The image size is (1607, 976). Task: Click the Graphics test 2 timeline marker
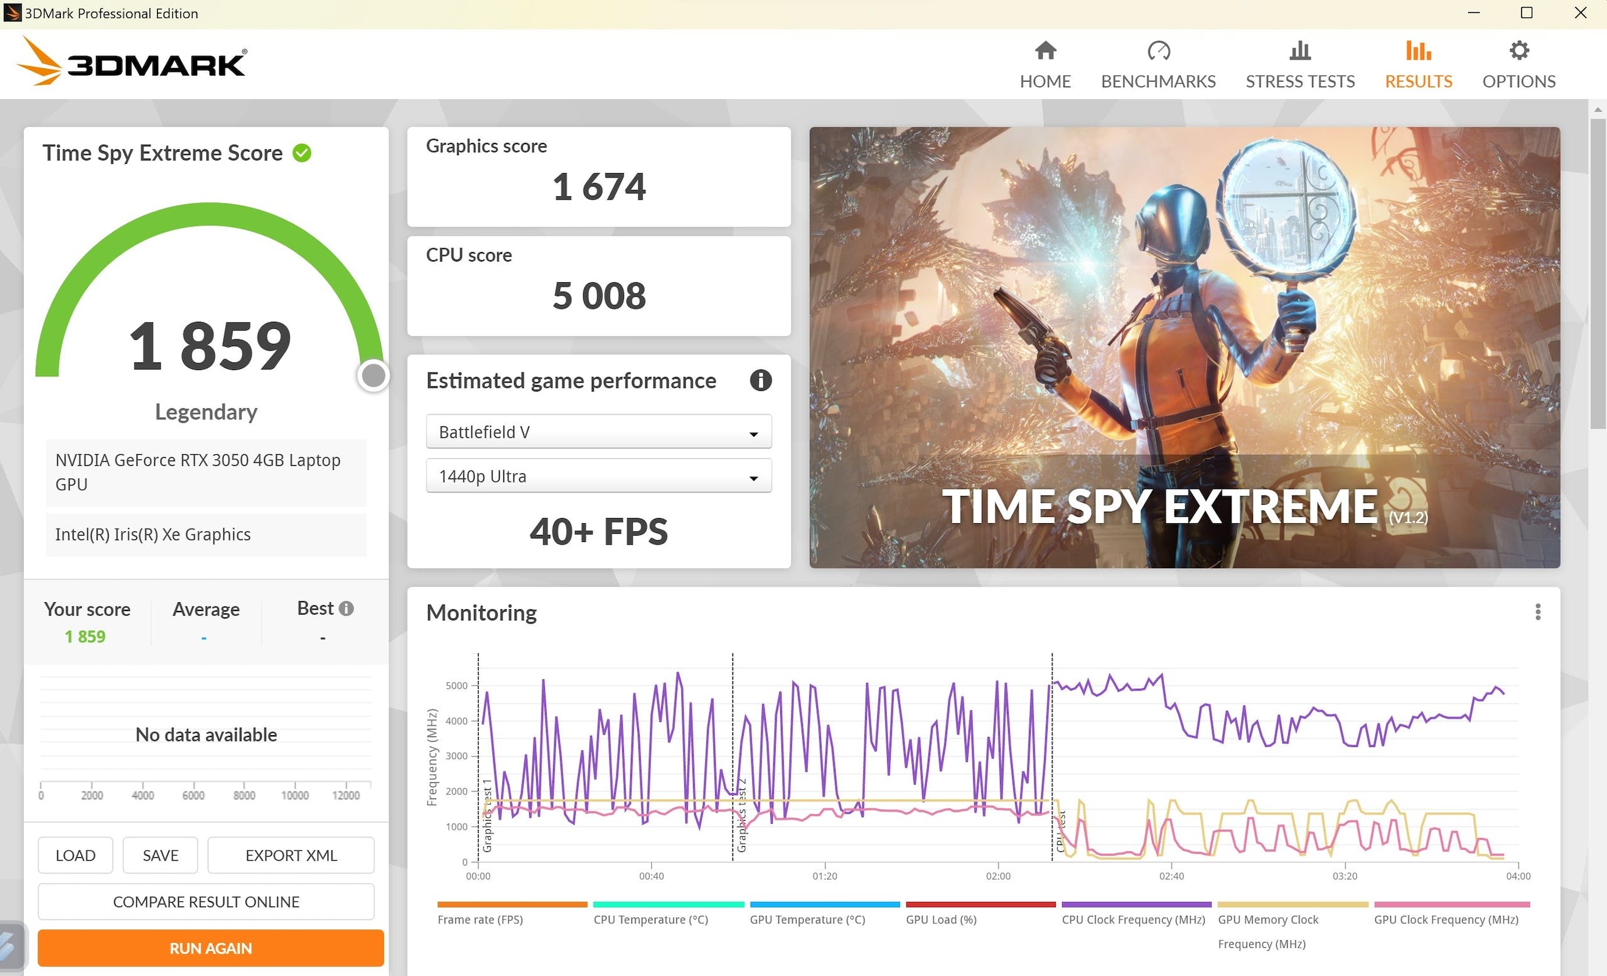[741, 814]
